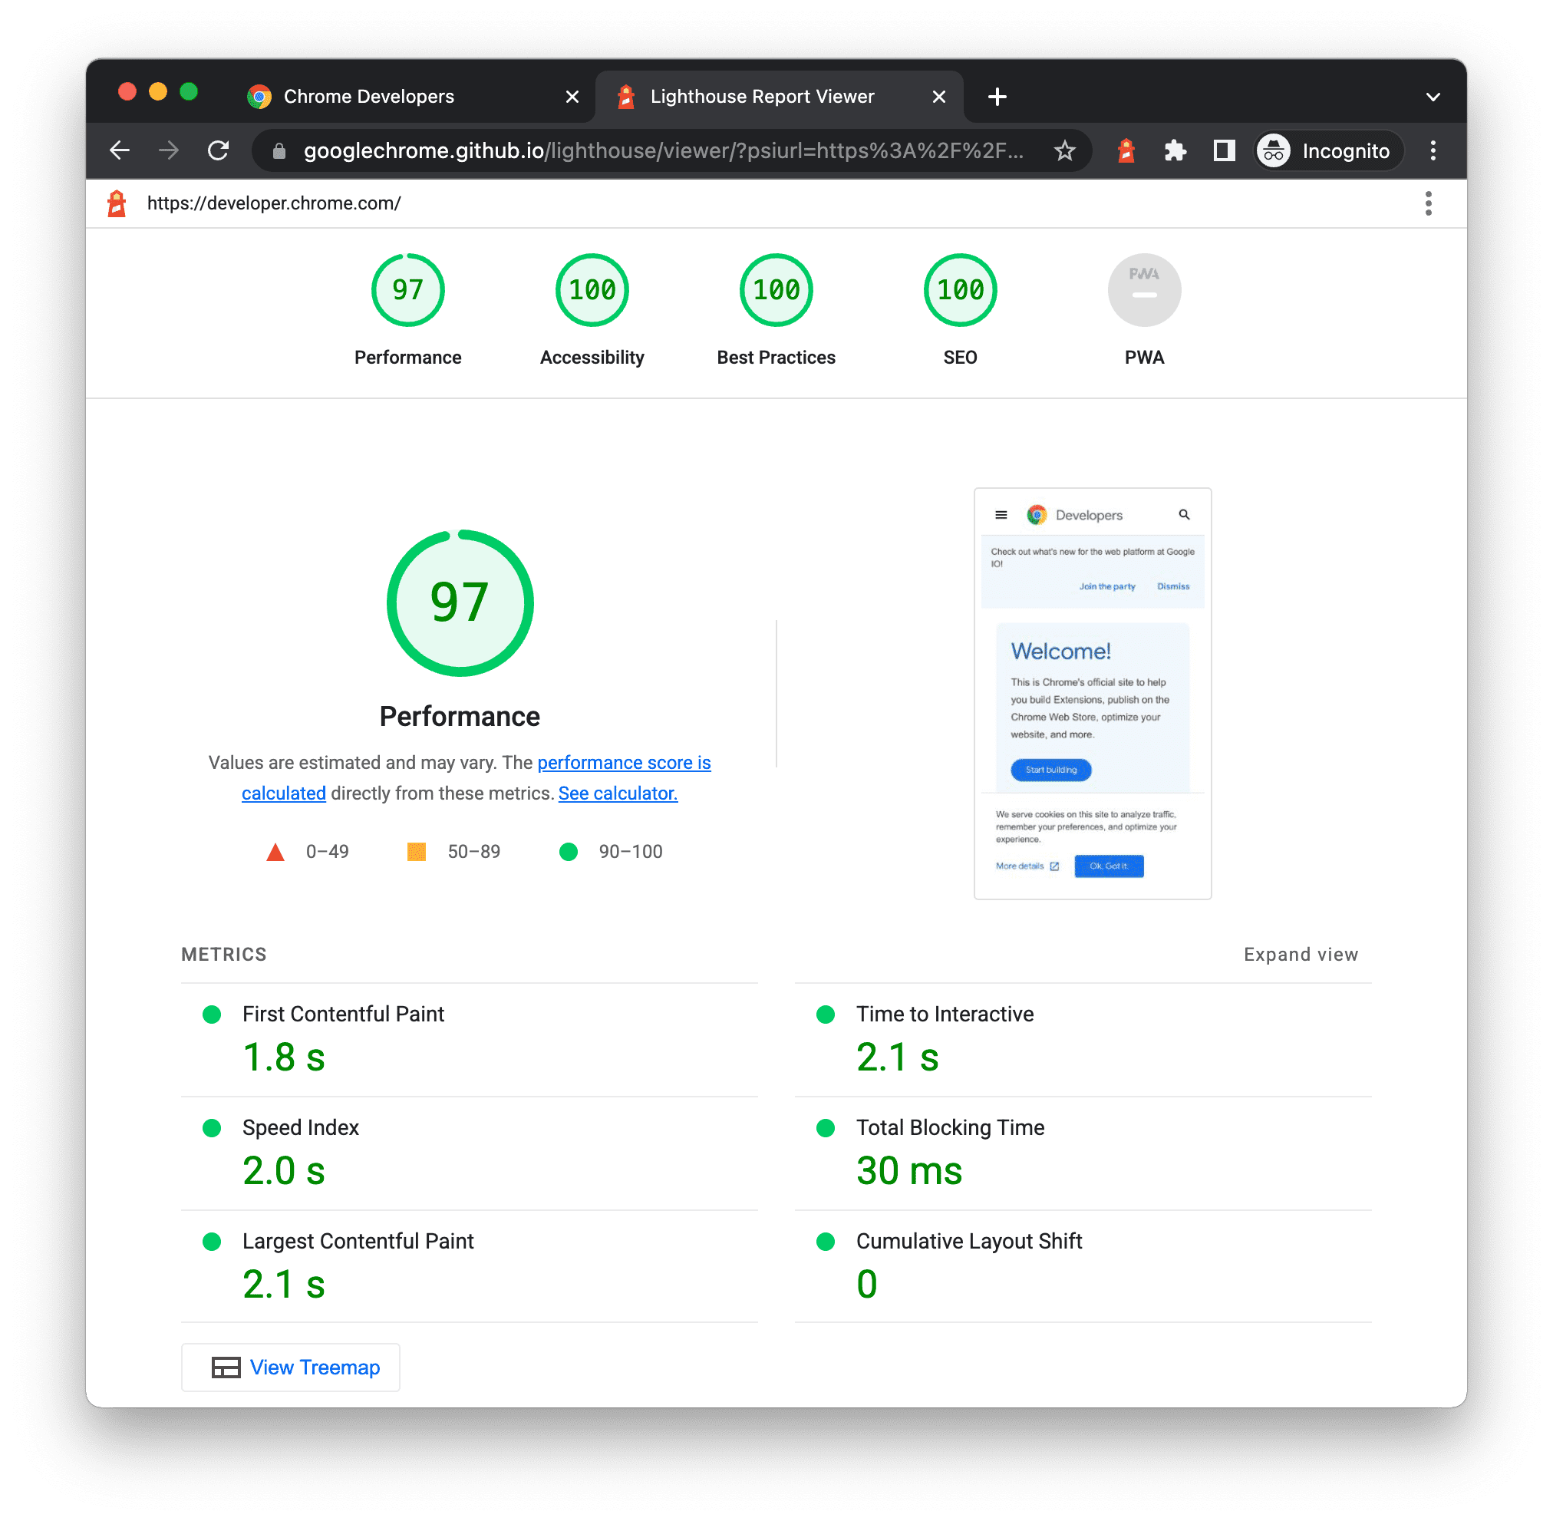Click the Accessibility score circle icon

(591, 289)
